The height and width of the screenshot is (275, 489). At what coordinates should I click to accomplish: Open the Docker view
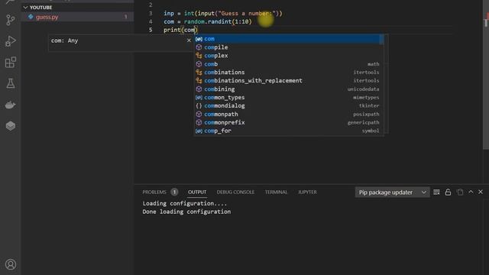coord(10,105)
